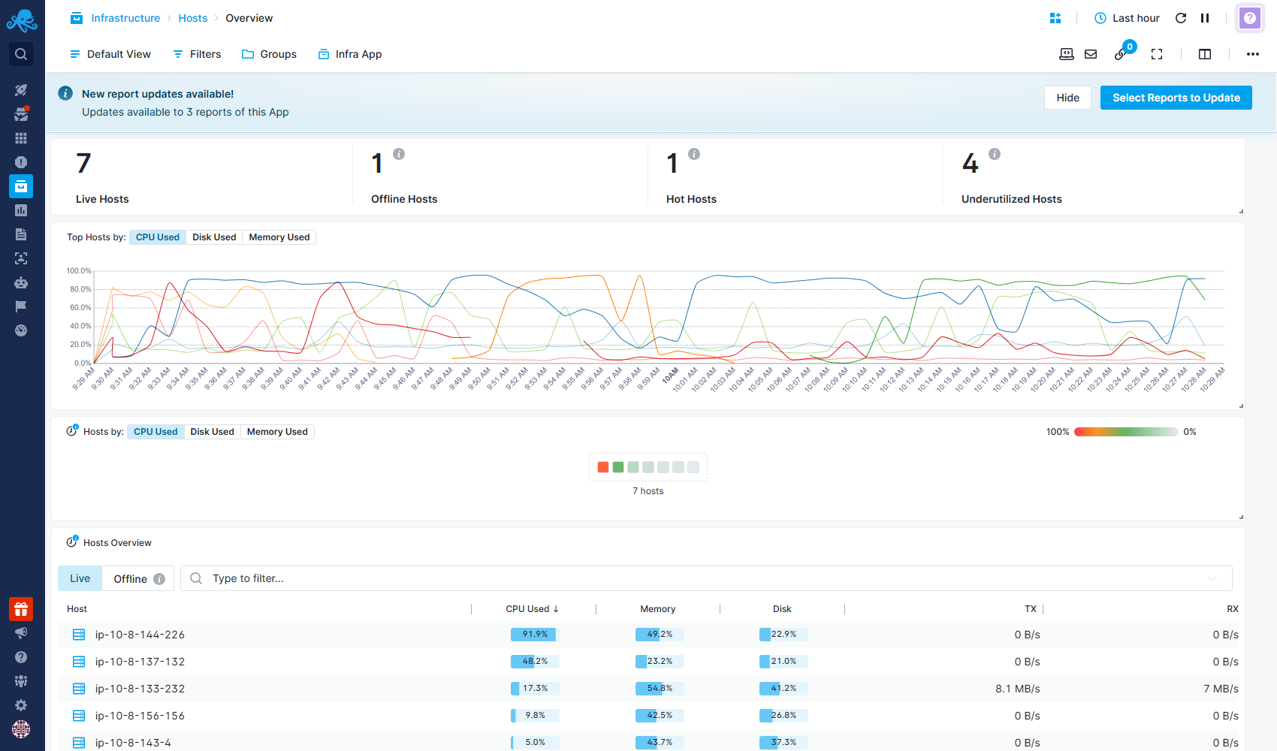This screenshot has width=1277, height=751.
Task: Open host ip-10-8-144-226 row
Action: pyautogui.click(x=650, y=635)
